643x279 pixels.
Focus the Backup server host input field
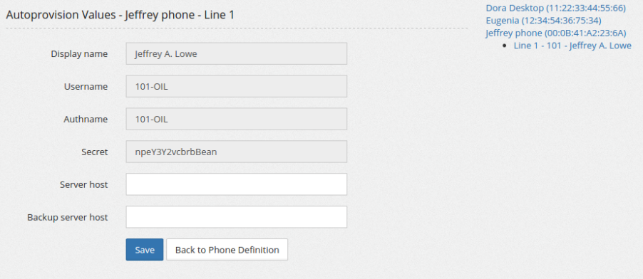[236, 217]
